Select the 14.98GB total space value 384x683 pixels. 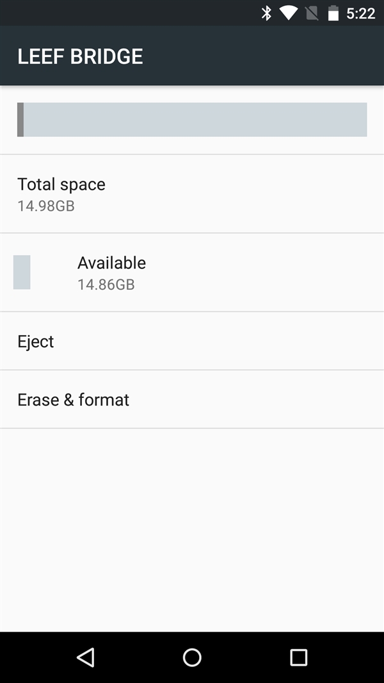click(45, 206)
